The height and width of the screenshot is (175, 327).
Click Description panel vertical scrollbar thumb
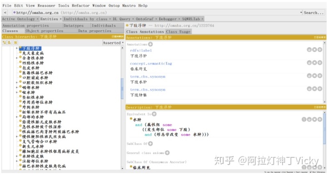pos(324,128)
